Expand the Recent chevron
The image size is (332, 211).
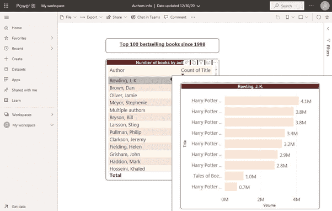(52, 49)
